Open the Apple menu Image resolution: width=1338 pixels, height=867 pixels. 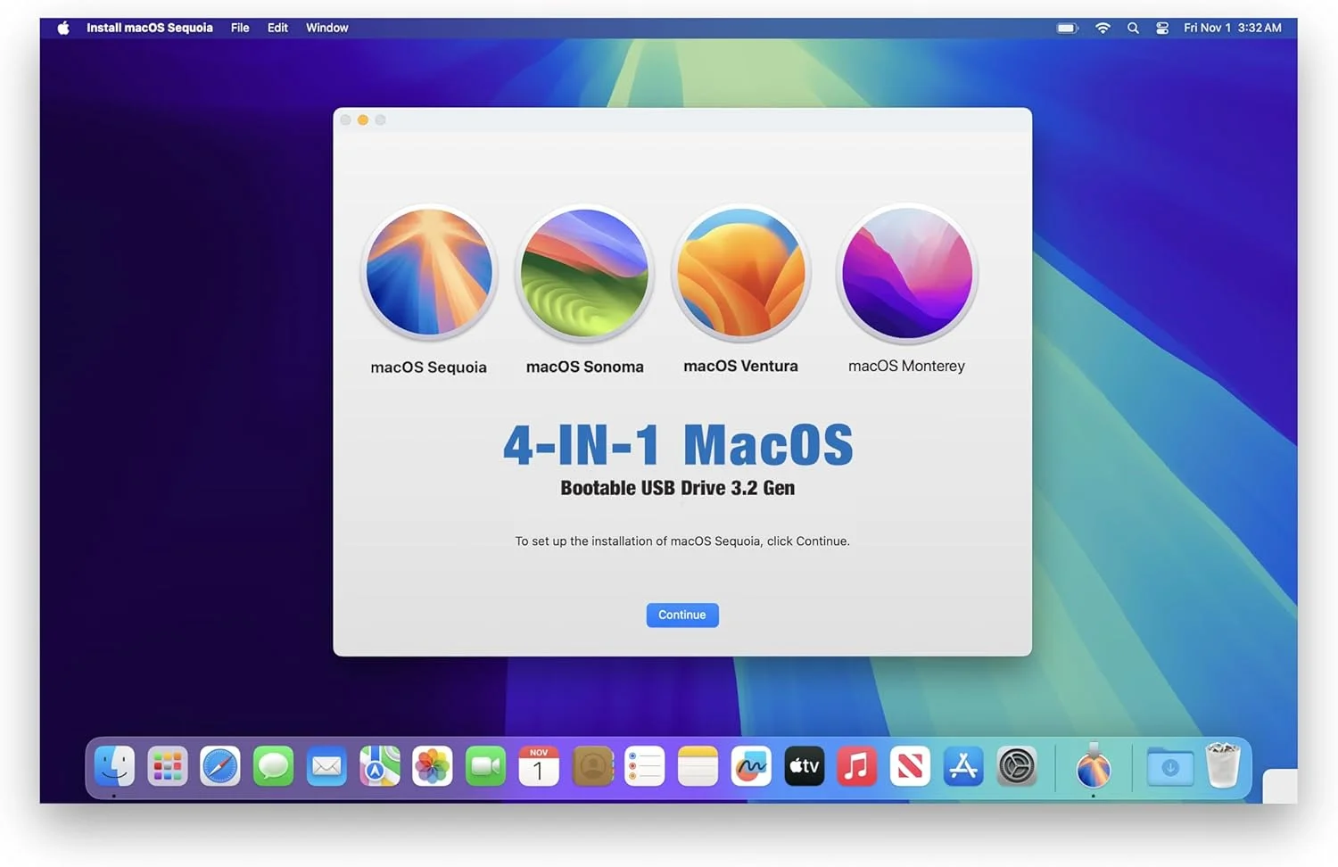point(61,28)
